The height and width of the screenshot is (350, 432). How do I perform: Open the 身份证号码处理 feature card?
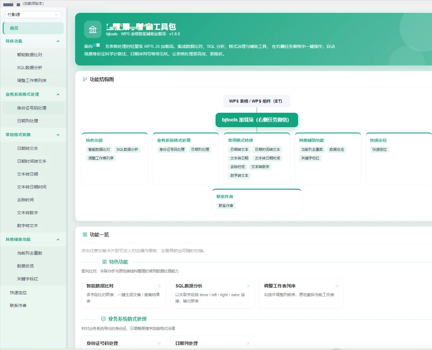[124, 342]
